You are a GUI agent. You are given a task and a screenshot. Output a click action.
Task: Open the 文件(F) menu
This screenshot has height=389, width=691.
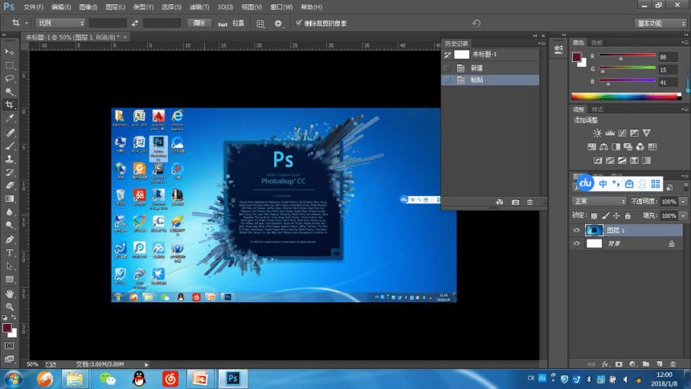pos(33,7)
